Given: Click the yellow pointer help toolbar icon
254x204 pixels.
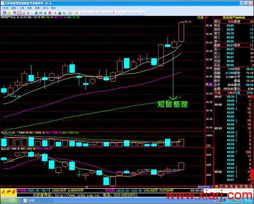Looking at the screenshot, I should coord(70,13).
